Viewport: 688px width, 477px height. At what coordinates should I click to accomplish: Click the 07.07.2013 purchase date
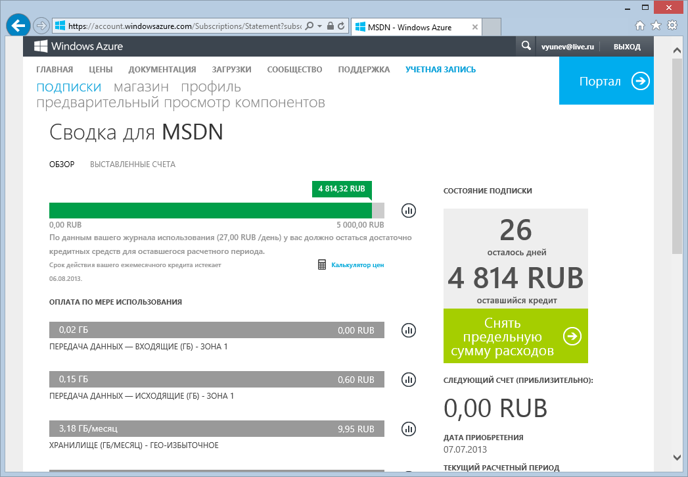click(465, 449)
